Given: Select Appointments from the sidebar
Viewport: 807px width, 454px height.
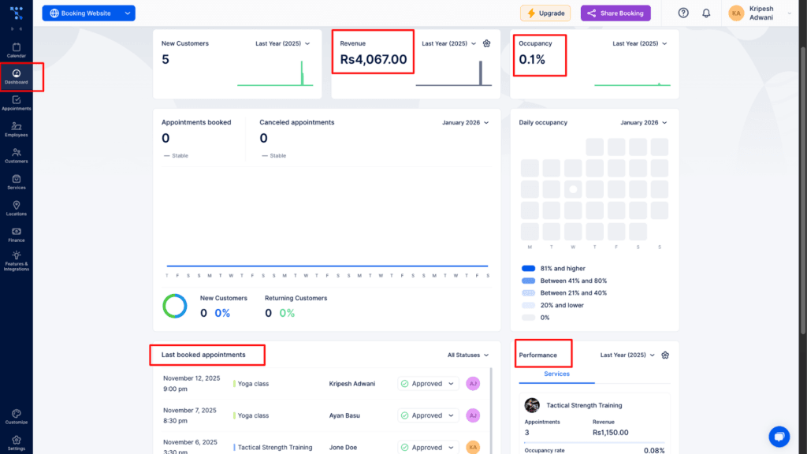Looking at the screenshot, I should point(16,103).
